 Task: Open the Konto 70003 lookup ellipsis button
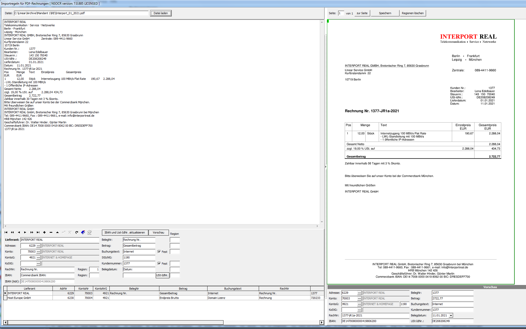pos(38,252)
